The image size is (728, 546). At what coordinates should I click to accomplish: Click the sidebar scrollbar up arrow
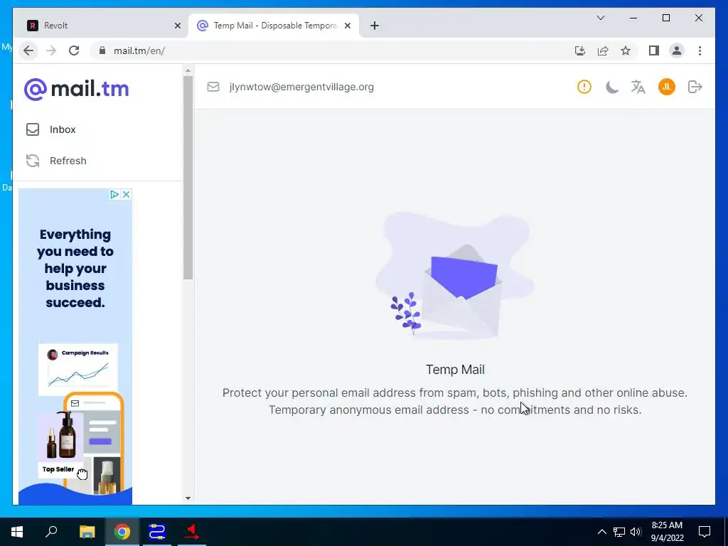[188, 71]
